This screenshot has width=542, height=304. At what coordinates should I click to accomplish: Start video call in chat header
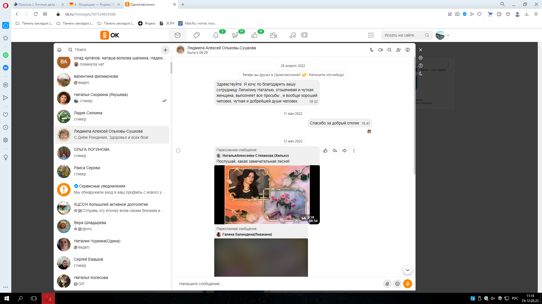[x=381, y=50]
